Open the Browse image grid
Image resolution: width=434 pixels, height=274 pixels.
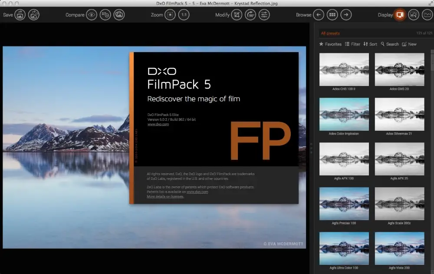point(332,15)
